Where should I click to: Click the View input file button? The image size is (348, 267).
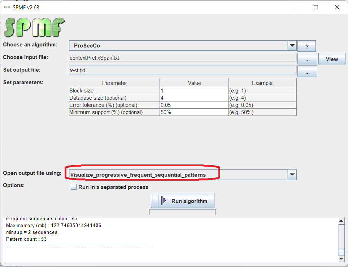click(332, 59)
